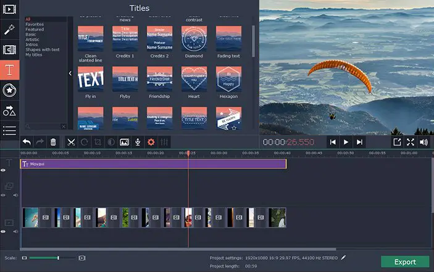Image resolution: width=434 pixels, height=272 pixels.
Task: Open the Stickers star panel
Action: point(9,90)
